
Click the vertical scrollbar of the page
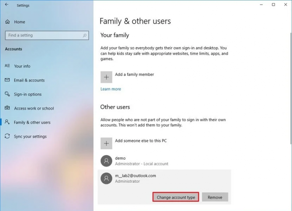[x=291, y=88]
